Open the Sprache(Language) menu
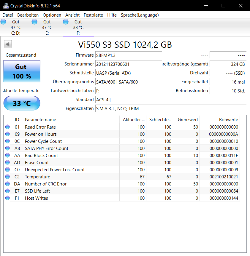250x256 pixels. click(140, 15)
